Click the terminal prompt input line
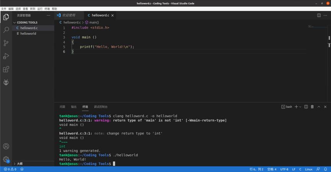The image size is (331, 172). click(x=87, y=164)
